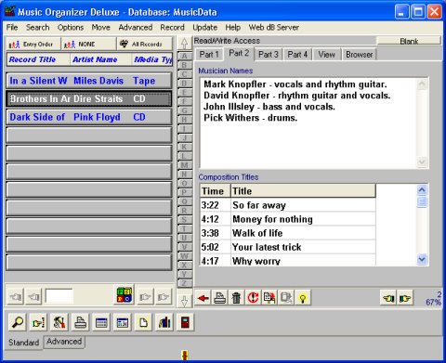Screen dimensions: 446x363
Task: Click the Musician Names scroll down arrow
Action: [x=422, y=162]
